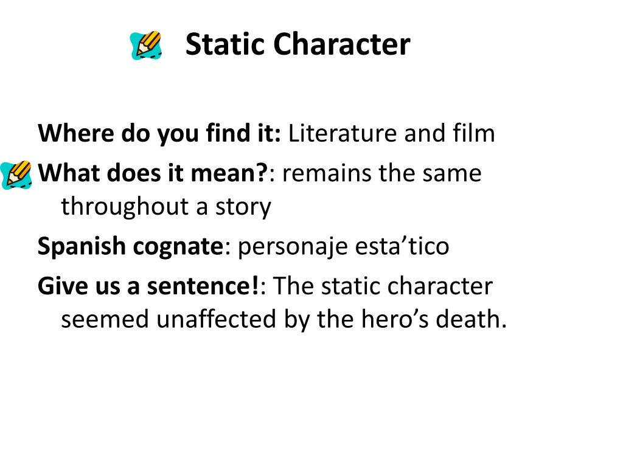This screenshot has height=467, width=623.
Task: Click the pencil icon beside the slide title
Action: pos(146,46)
